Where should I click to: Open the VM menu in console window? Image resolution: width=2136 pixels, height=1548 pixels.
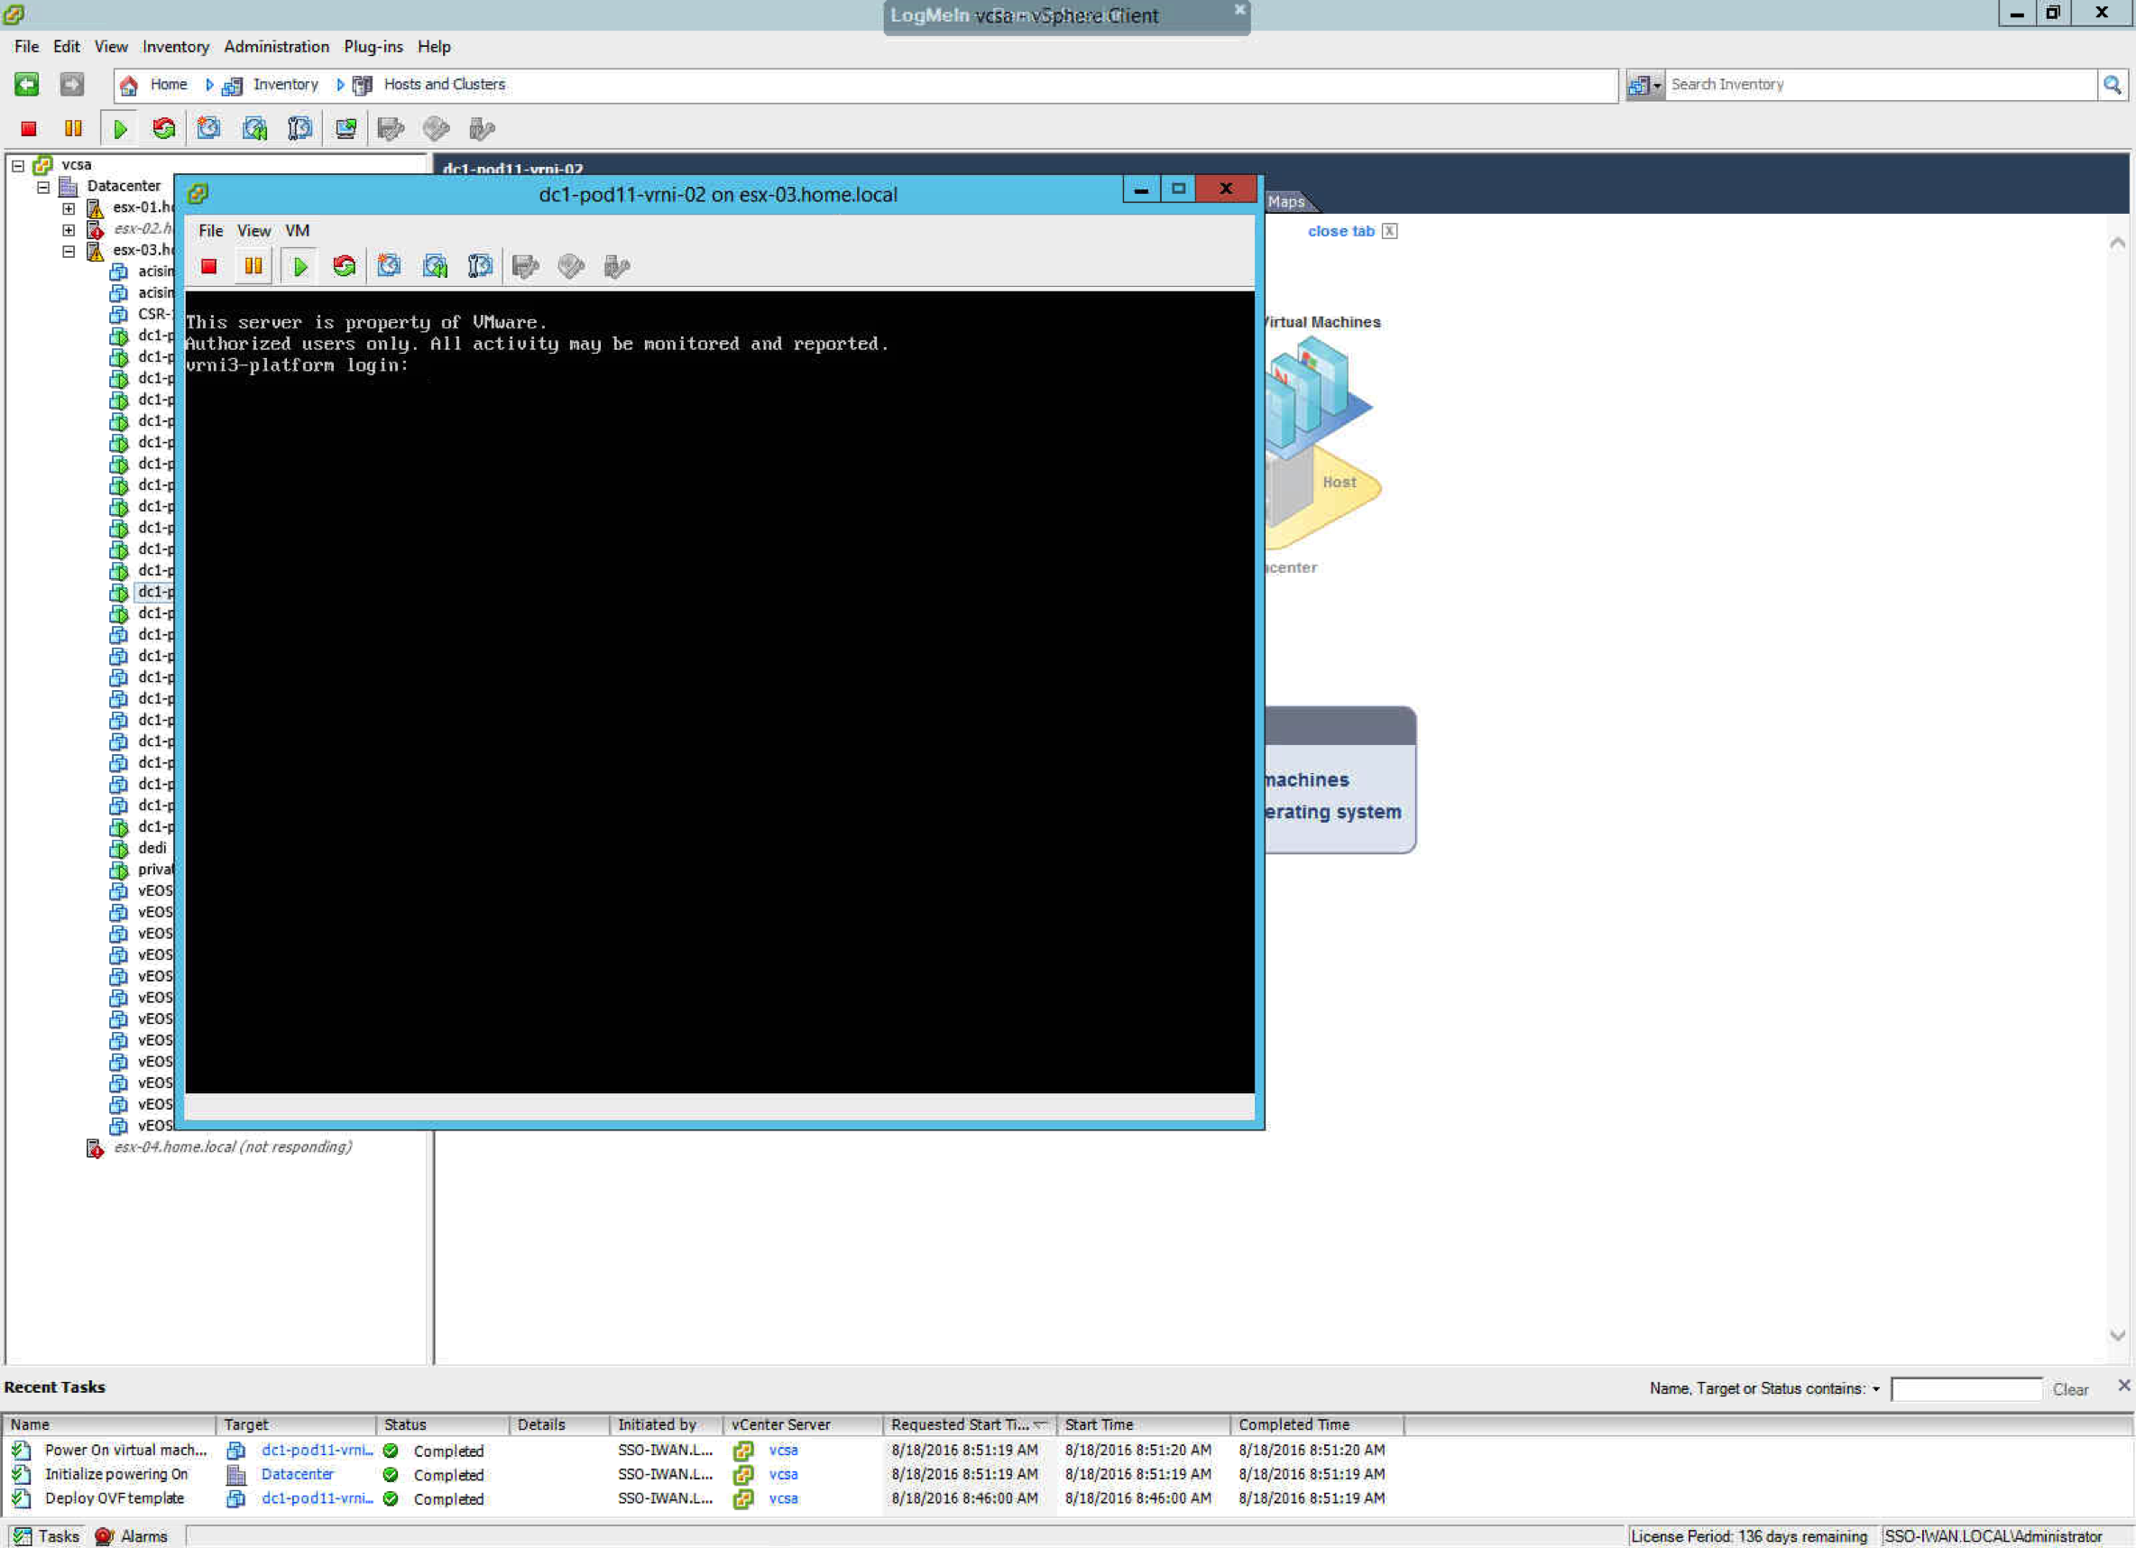pyautogui.click(x=297, y=232)
